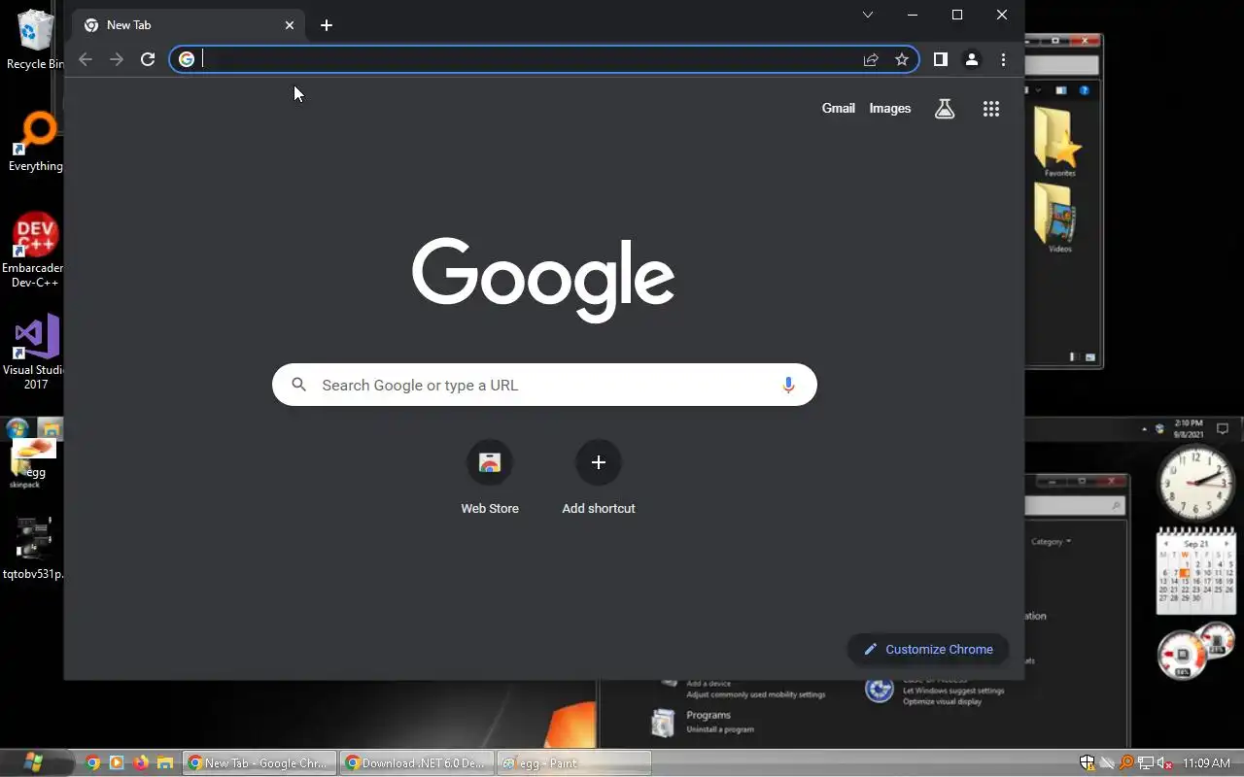Click the 11:09 AM taskbar clock

point(1206,763)
